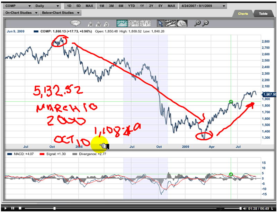Click the Jun 9, 2009 date label
Image resolution: width=277 pixels, height=213 pixels.
[16, 31]
